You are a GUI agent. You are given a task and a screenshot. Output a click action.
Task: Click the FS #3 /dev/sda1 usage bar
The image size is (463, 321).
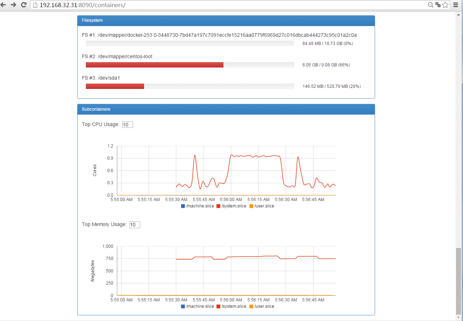[x=190, y=86]
